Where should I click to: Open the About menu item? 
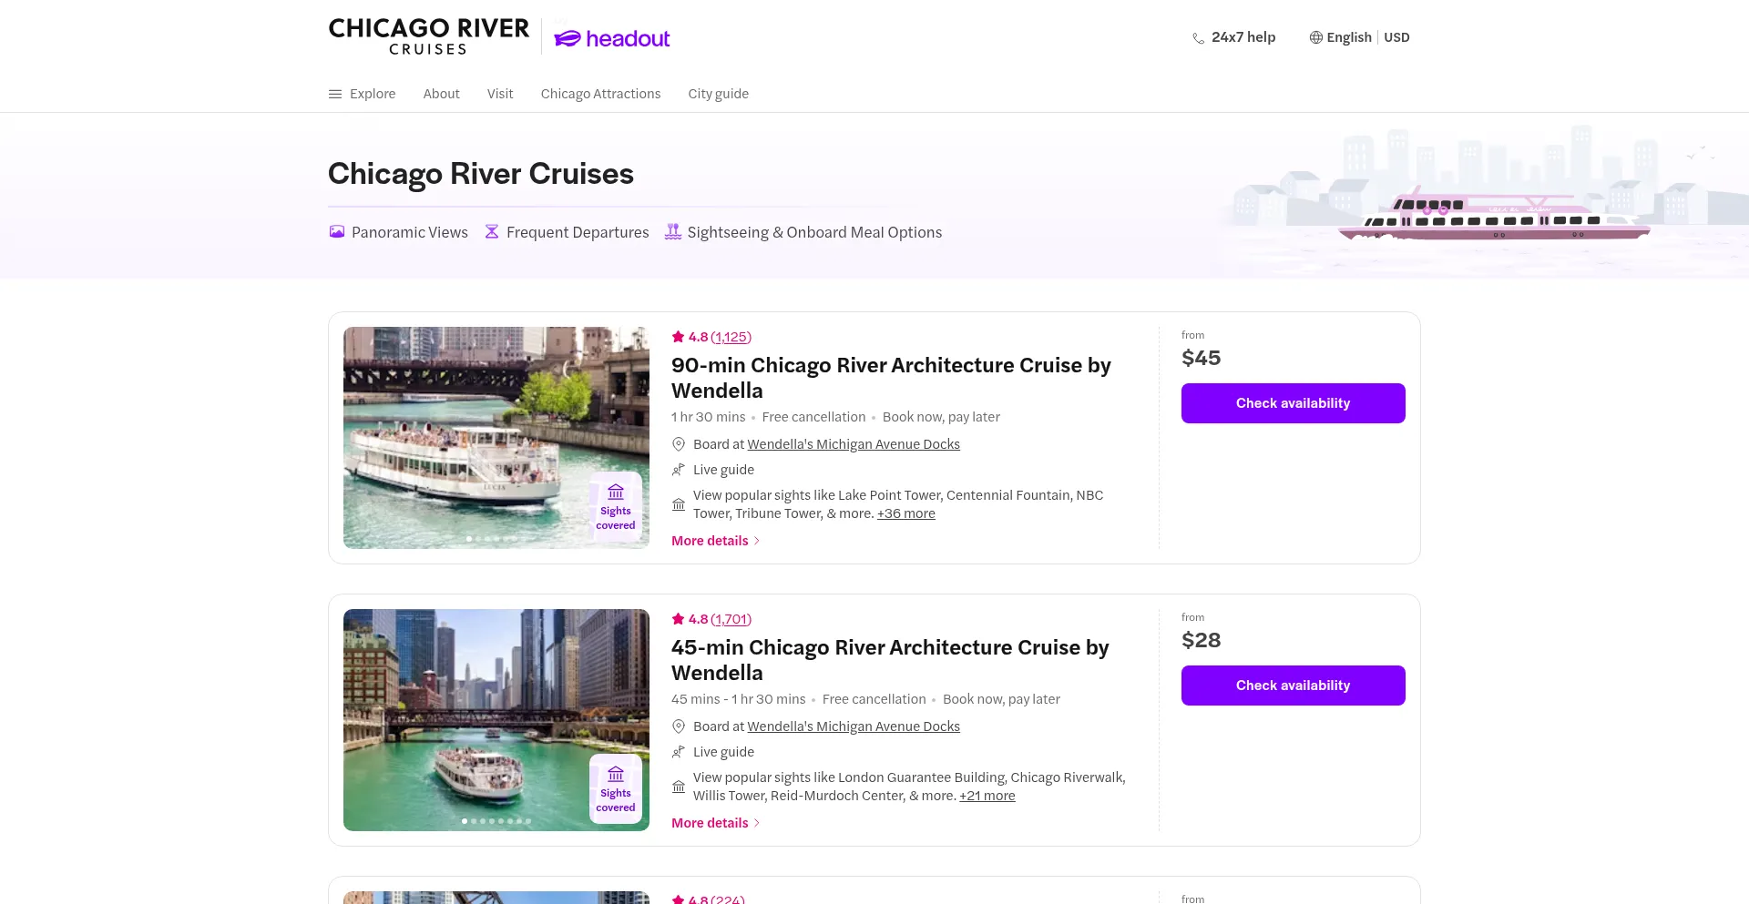(x=442, y=94)
